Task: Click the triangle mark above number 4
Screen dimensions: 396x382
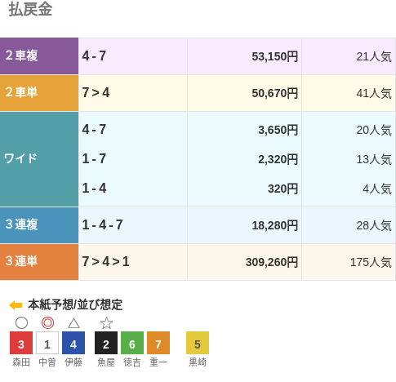Action: click(x=73, y=323)
